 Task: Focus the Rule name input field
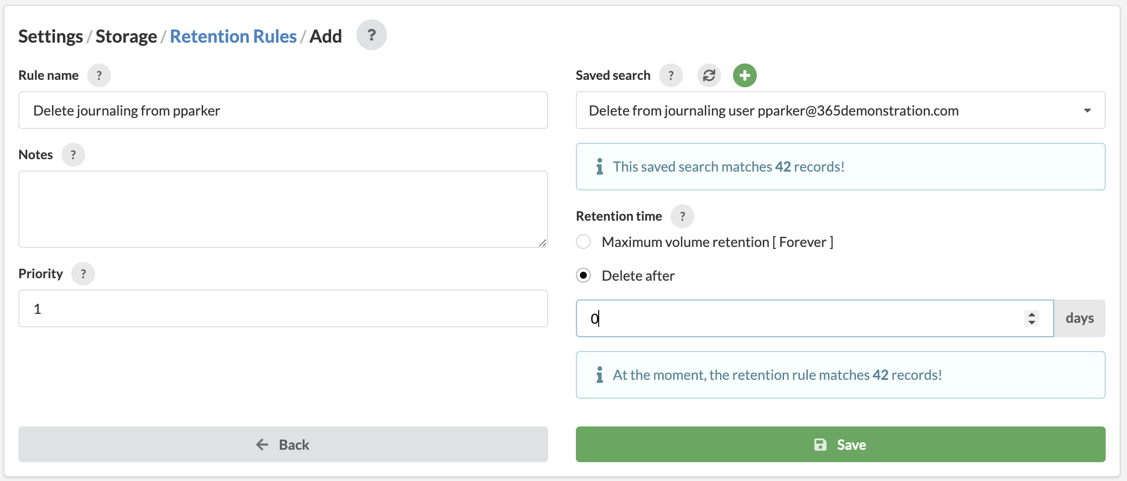coord(283,110)
